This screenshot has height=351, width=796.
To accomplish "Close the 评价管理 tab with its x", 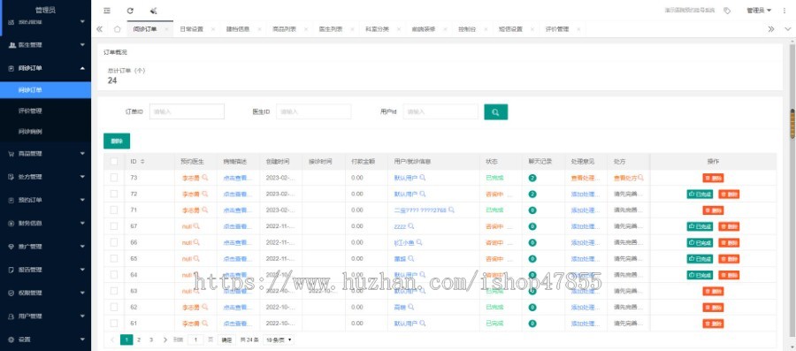I will pos(579,29).
